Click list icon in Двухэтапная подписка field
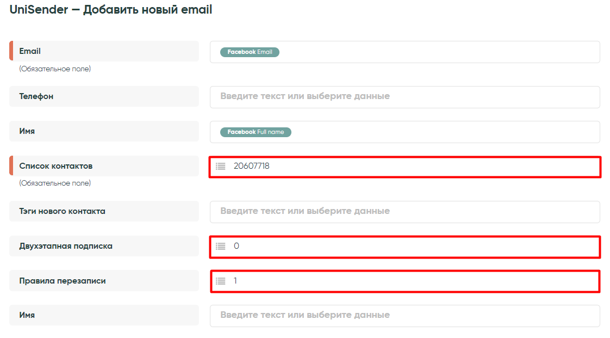Image resolution: width=610 pixels, height=338 pixels. [220, 246]
